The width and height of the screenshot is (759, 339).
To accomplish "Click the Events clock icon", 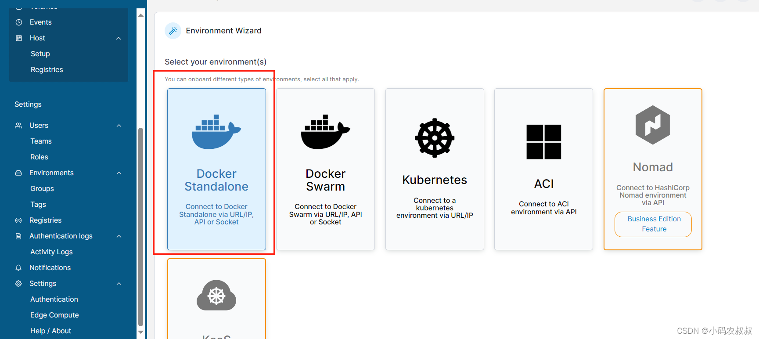I will (19, 22).
